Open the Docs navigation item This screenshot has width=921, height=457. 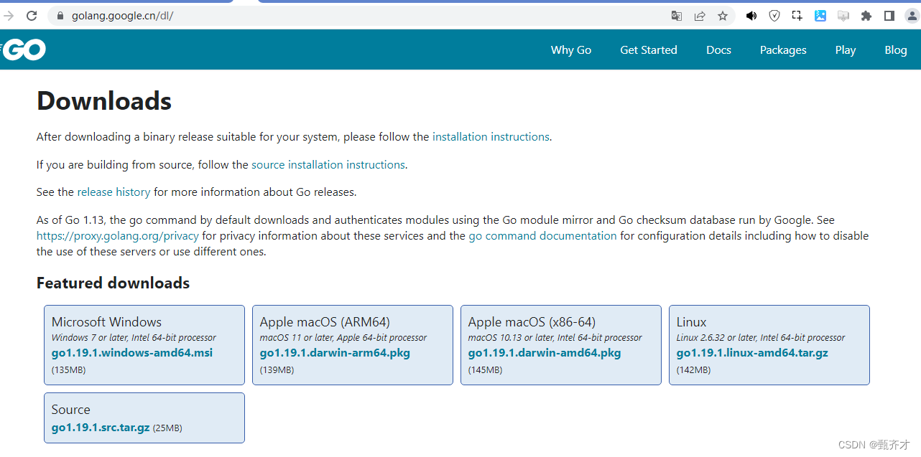tap(718, 50)
